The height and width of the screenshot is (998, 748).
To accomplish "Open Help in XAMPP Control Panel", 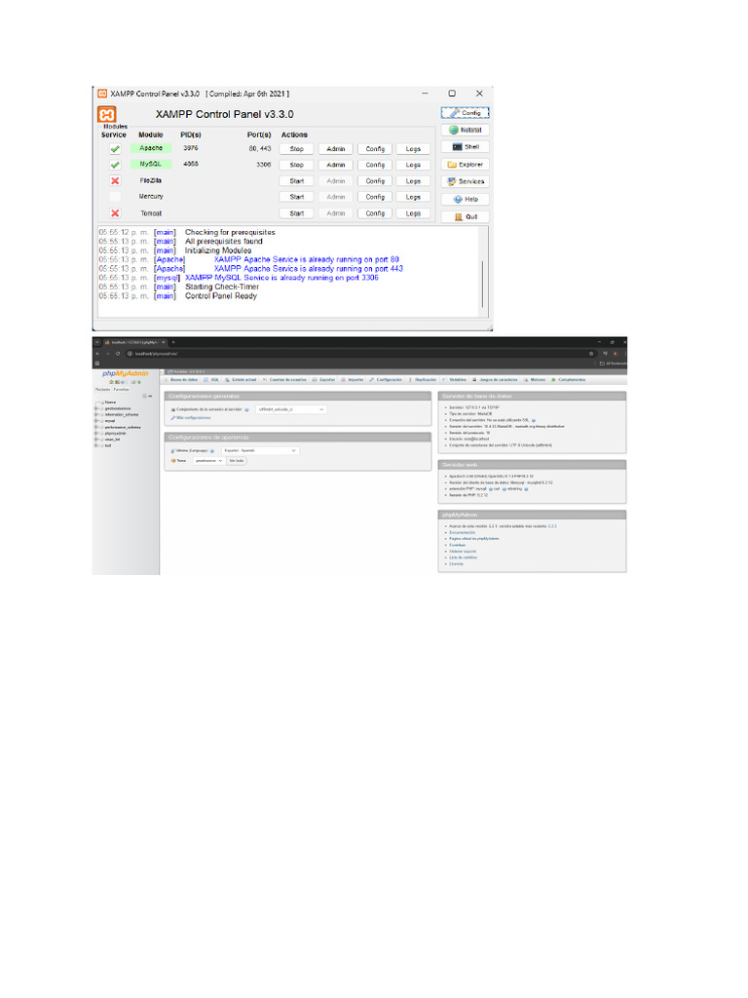I will 465,199.
